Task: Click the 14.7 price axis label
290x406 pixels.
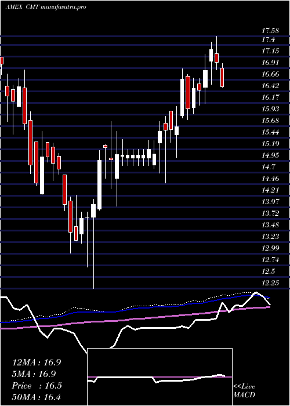Action: point(268,167)
